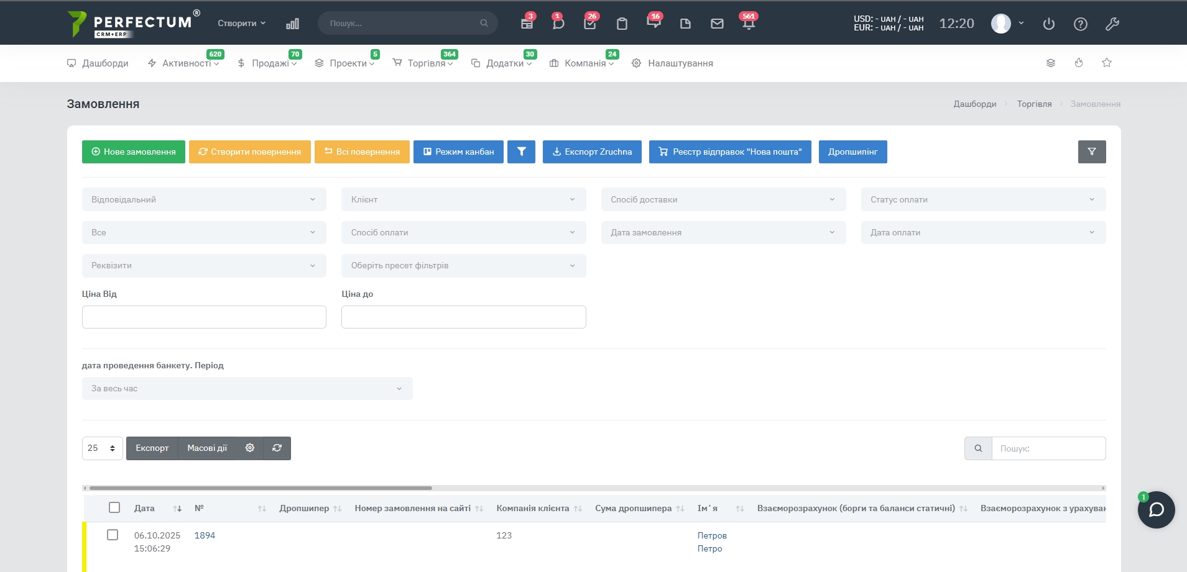The width and height of the screenshot is (1187, 572).
Task: Open the wrench setup icon
Action: tap(1112, 24)
